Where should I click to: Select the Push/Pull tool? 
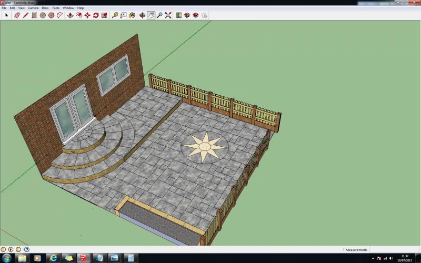(69, 15)
